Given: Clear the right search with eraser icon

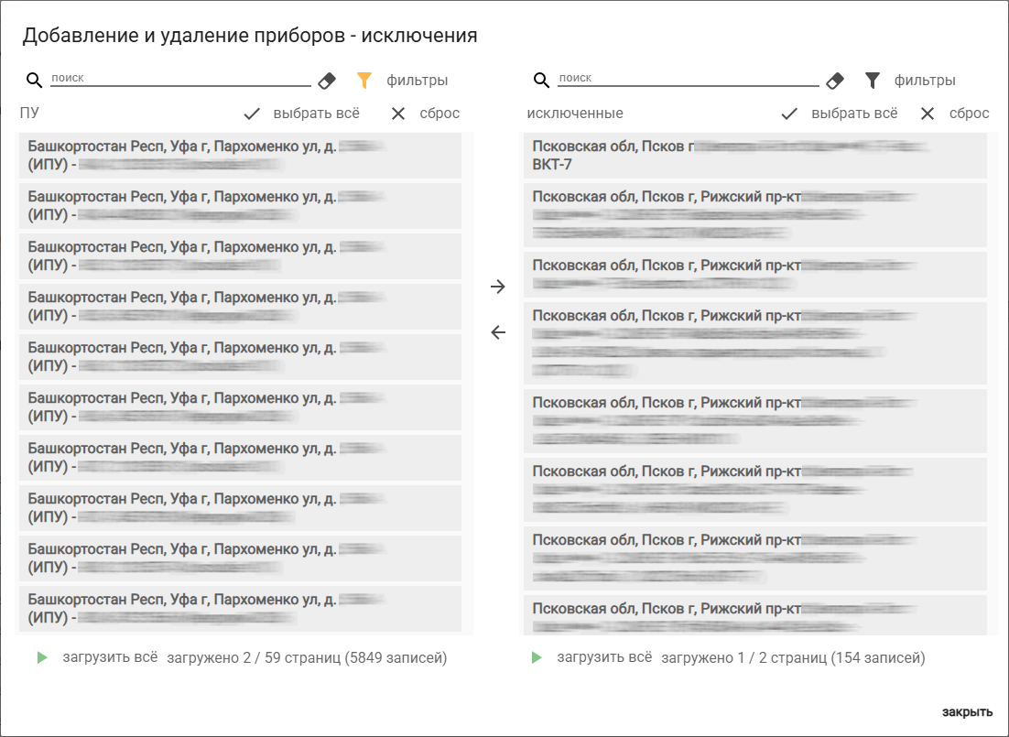Looking at the screenshot, I should (834, 81).
